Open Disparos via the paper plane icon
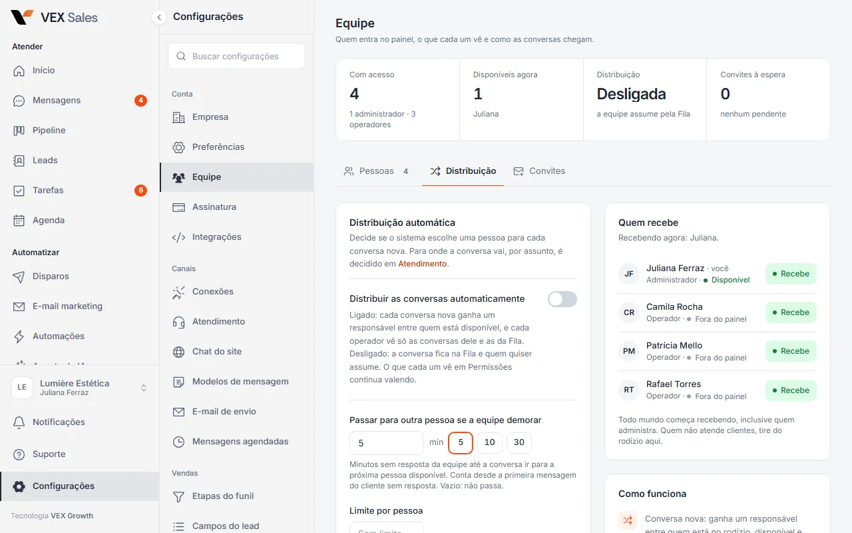Image resolution: width=852 pixels, height=533 pixels. tap(19, 276)
